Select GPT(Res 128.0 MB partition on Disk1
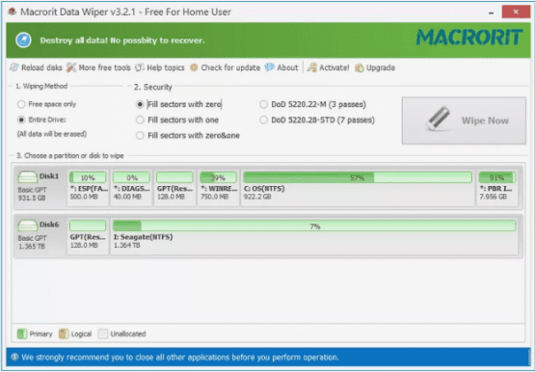Image resolution: width=535 pixels, height=372 pixels. [174, 188]
